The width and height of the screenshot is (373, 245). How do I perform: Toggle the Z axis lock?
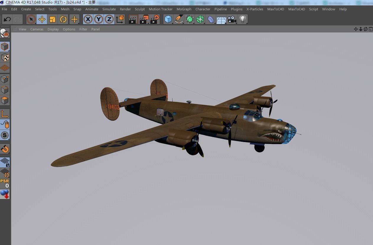coord(109,19)
